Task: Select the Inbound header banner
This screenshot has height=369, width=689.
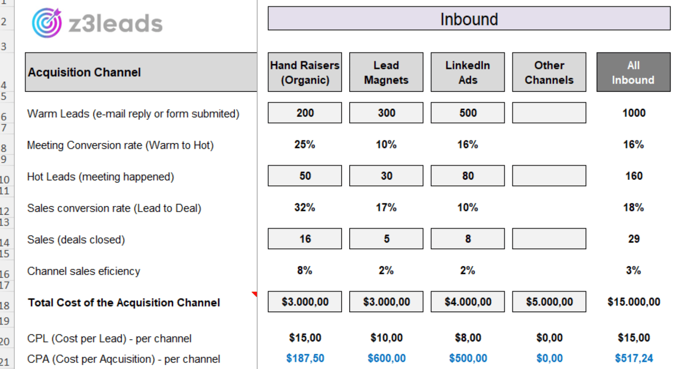Action: point(469,19)
